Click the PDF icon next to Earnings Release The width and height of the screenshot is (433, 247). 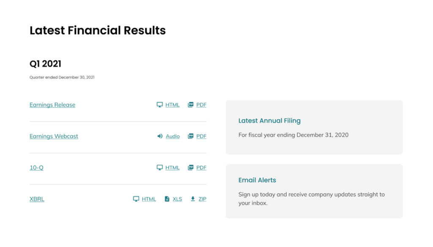click(x=190, y=104)
